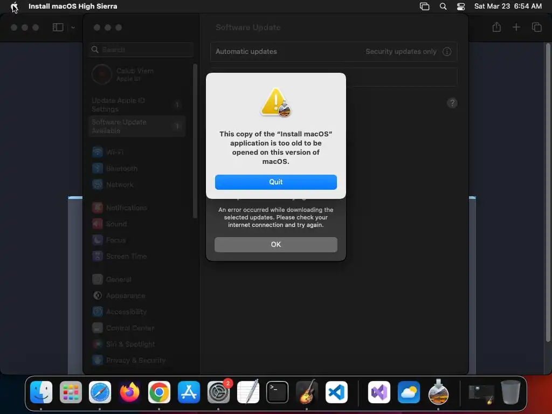Screen dimensions: 552x414
Task: Click the sidebar toggle icon in the background window
Action: pyautogui.click(x=58, y=27)
